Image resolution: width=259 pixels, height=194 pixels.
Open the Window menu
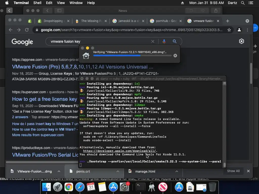pyautogui.click(x=76, y=3)
